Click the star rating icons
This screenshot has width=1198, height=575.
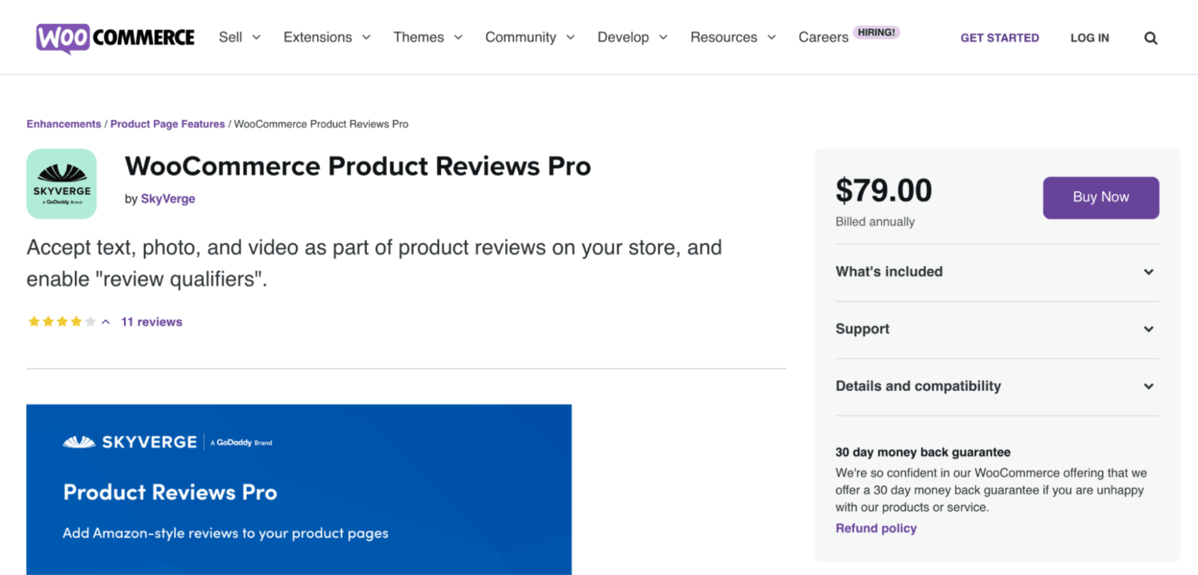point(62,322)
